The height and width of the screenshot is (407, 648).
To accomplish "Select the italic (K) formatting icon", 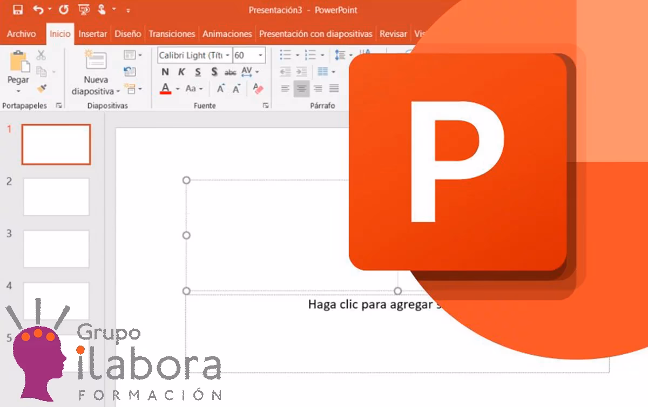I will coord(181,72).
